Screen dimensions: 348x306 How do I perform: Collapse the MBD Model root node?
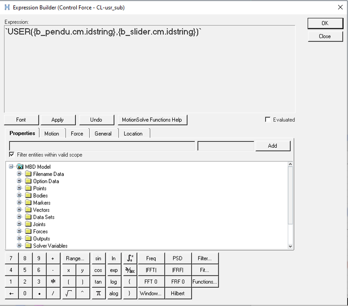coord(12,167)
